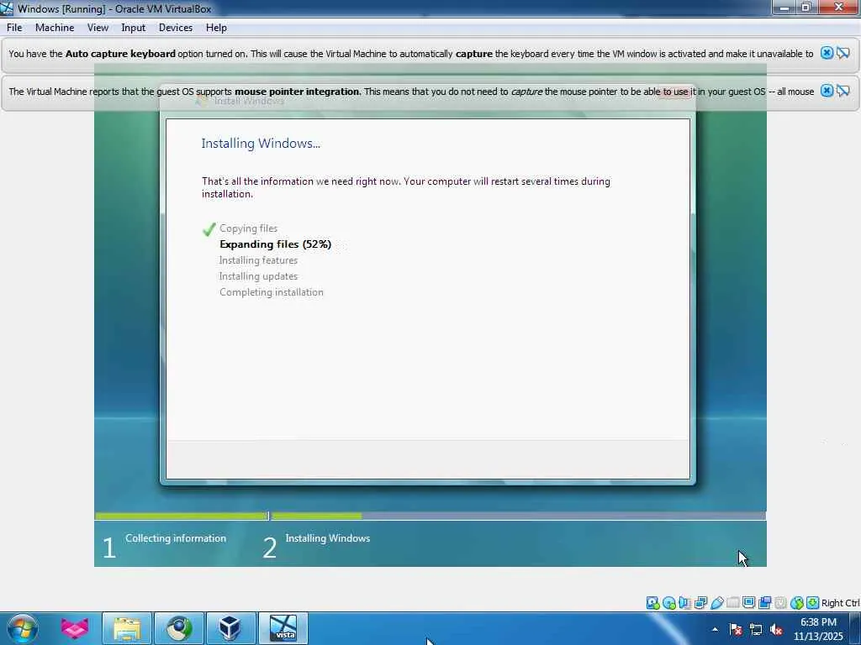Suppress future Auto capture keyboard messages

[843, 53]
